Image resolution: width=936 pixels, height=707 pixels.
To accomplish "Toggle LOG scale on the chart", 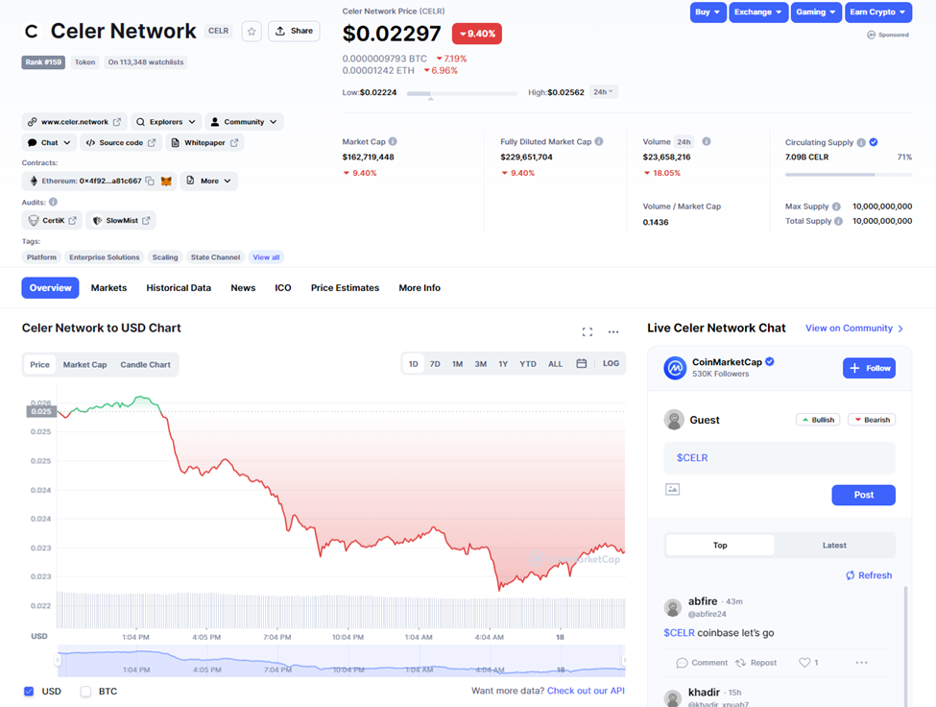I will (611, 364).
